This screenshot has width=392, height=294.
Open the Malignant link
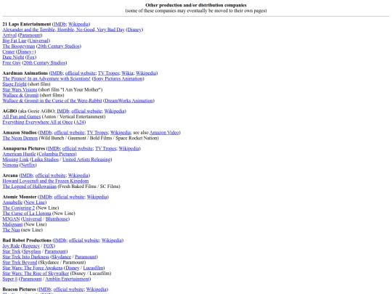12,225
